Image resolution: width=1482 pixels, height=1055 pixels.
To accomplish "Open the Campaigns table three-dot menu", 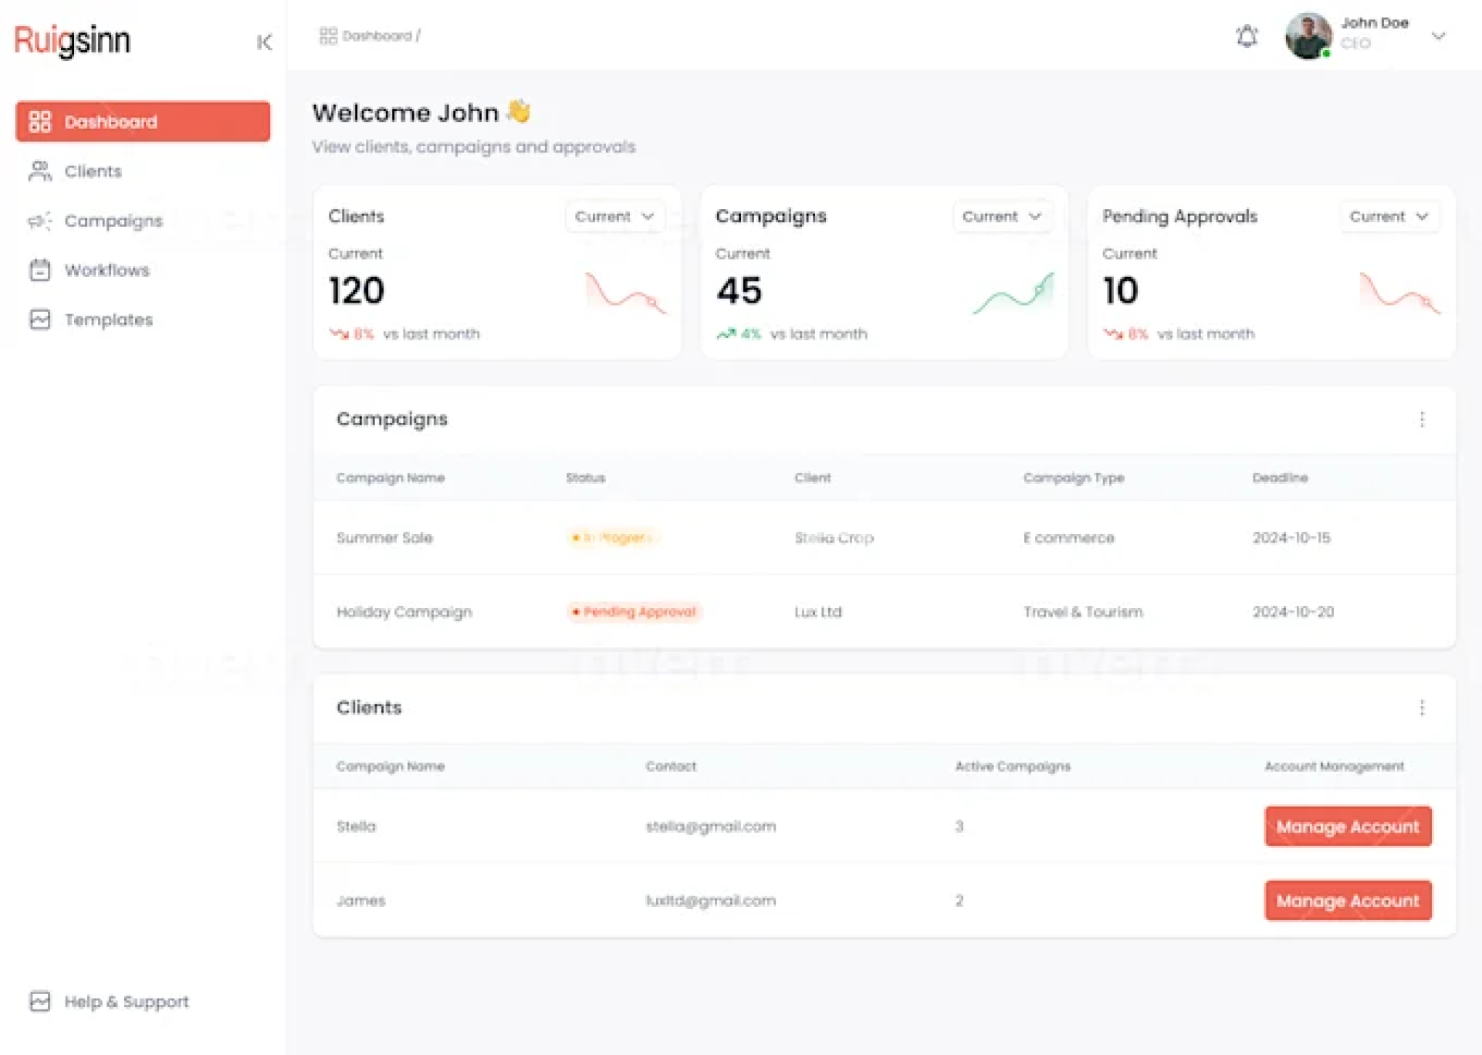I will click(x=1422, y=419).
